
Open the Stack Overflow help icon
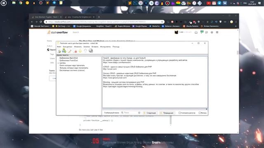[x=212, y=32]
